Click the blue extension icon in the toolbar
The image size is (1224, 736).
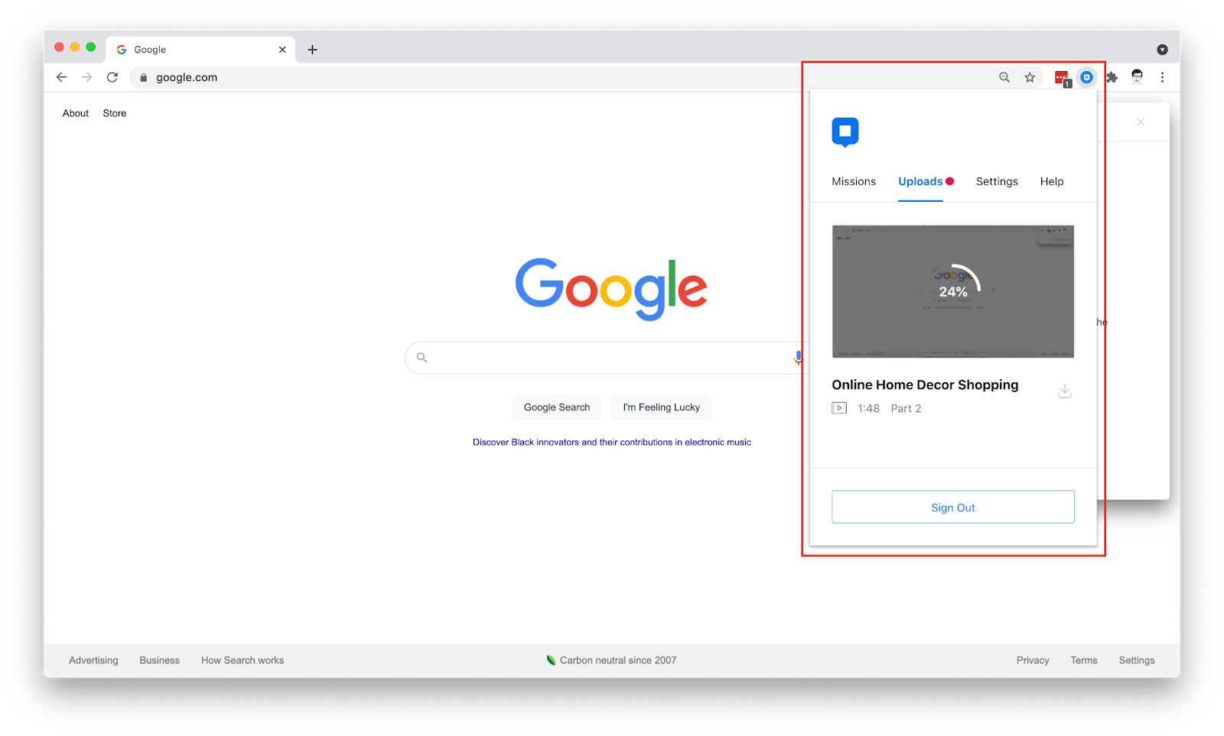1086,77
